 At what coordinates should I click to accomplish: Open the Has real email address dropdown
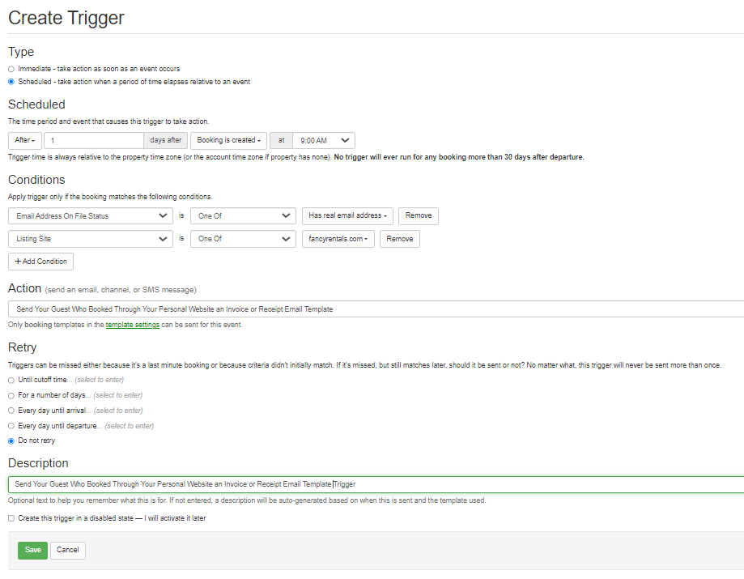point(347,216)
